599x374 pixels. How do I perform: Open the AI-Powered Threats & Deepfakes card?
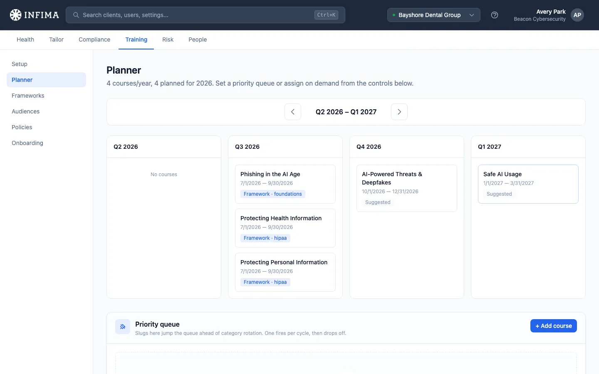tap(407, 188)
